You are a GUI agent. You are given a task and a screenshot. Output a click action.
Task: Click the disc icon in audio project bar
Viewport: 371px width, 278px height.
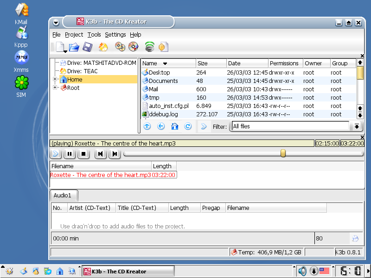pos(355,239)
